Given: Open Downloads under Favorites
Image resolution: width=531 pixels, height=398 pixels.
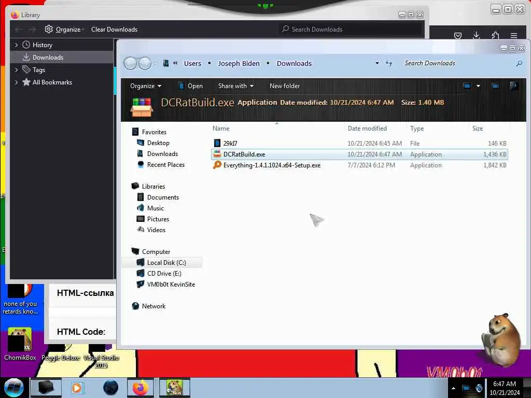Looking at the screenshot, I should (x=162, y=153).
